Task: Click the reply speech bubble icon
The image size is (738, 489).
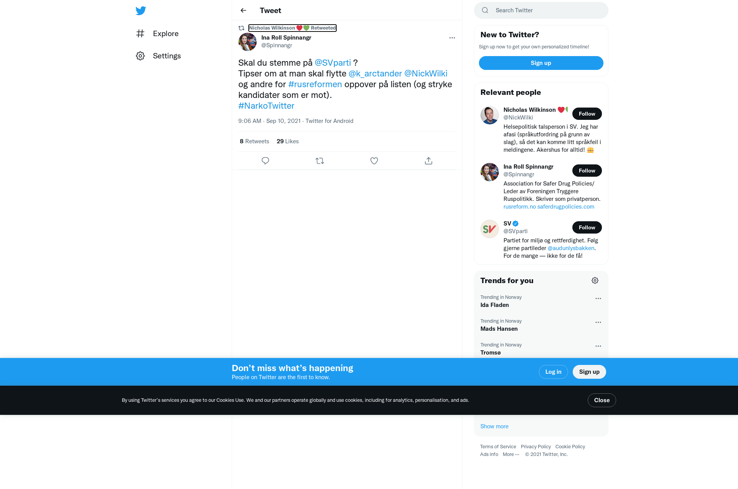Action: click(x=265, y=161)
